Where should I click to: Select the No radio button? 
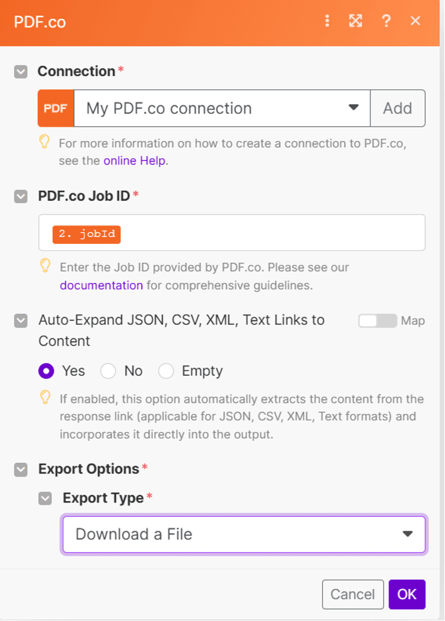(x=108, y=371)
